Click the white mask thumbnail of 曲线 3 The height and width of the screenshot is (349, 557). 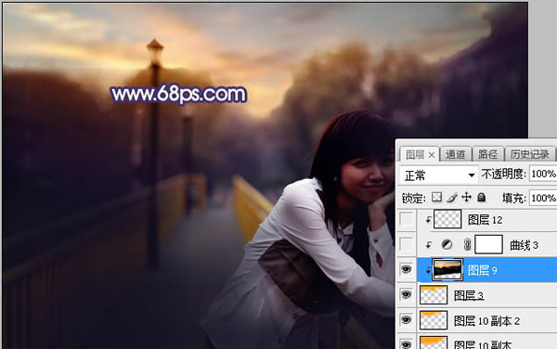[x=489, y=244]
